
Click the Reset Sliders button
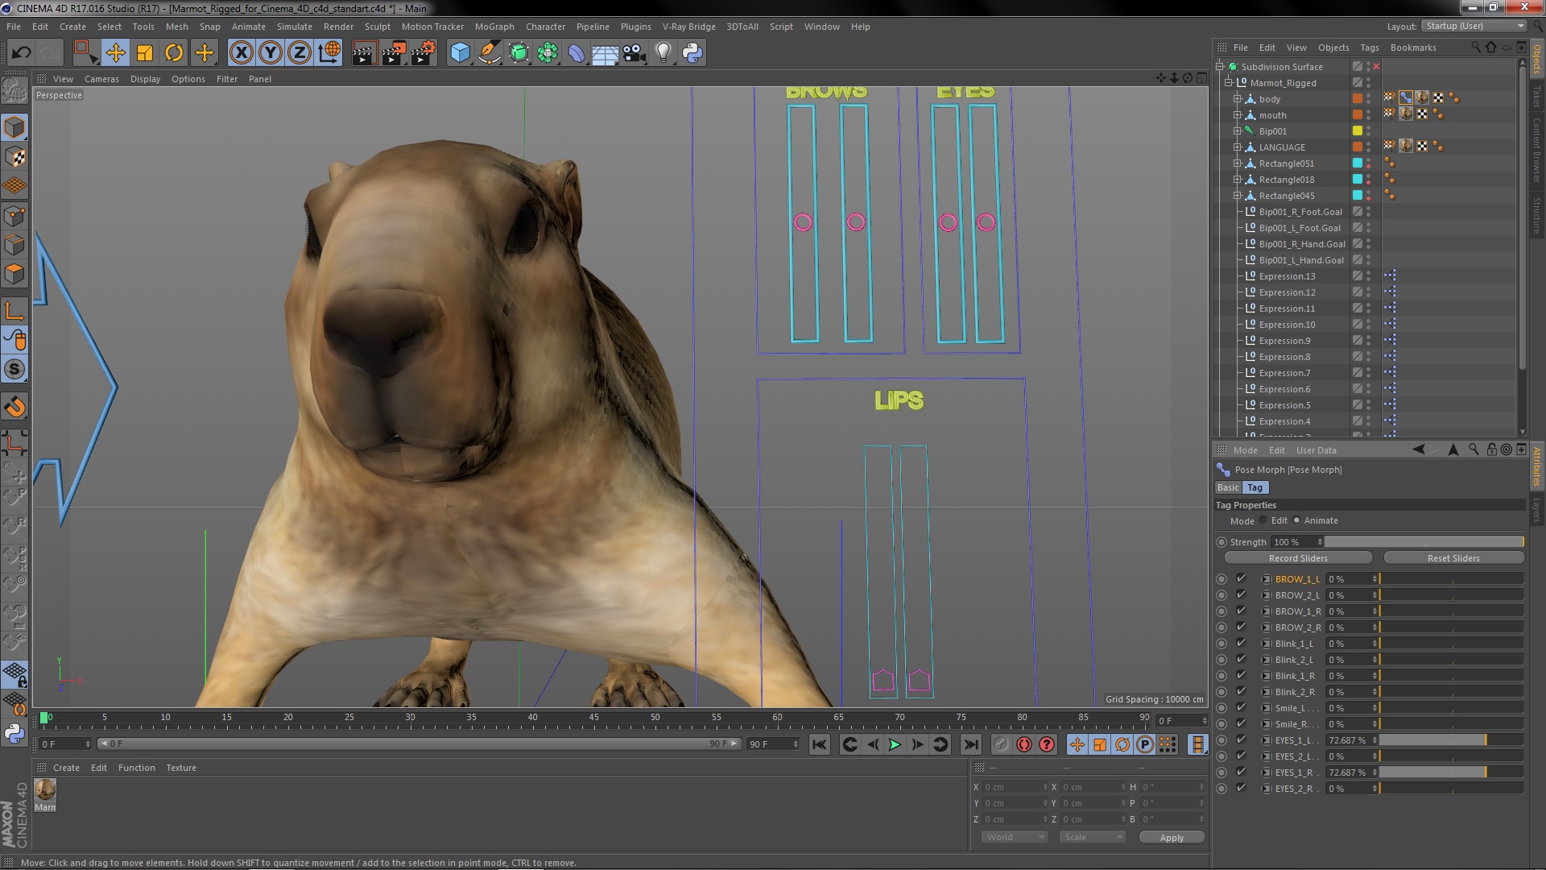[1453, 558]
